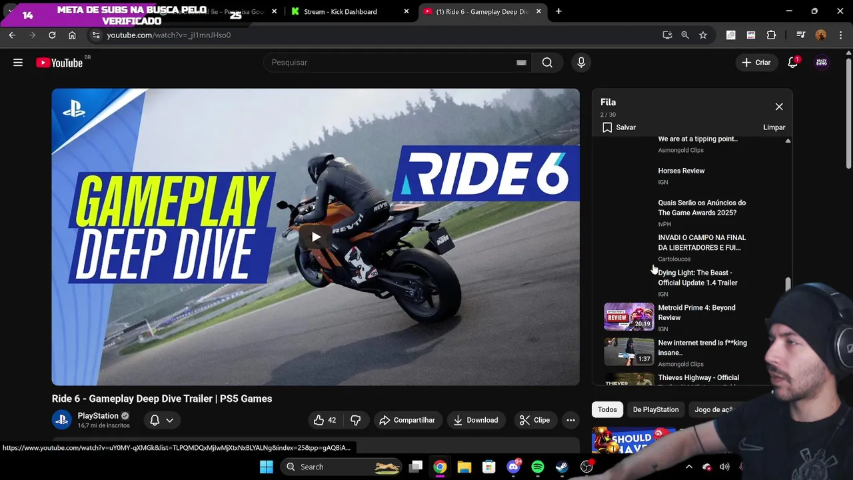Download the video
The height and width of the screenshot is (480, 853).
476,420
